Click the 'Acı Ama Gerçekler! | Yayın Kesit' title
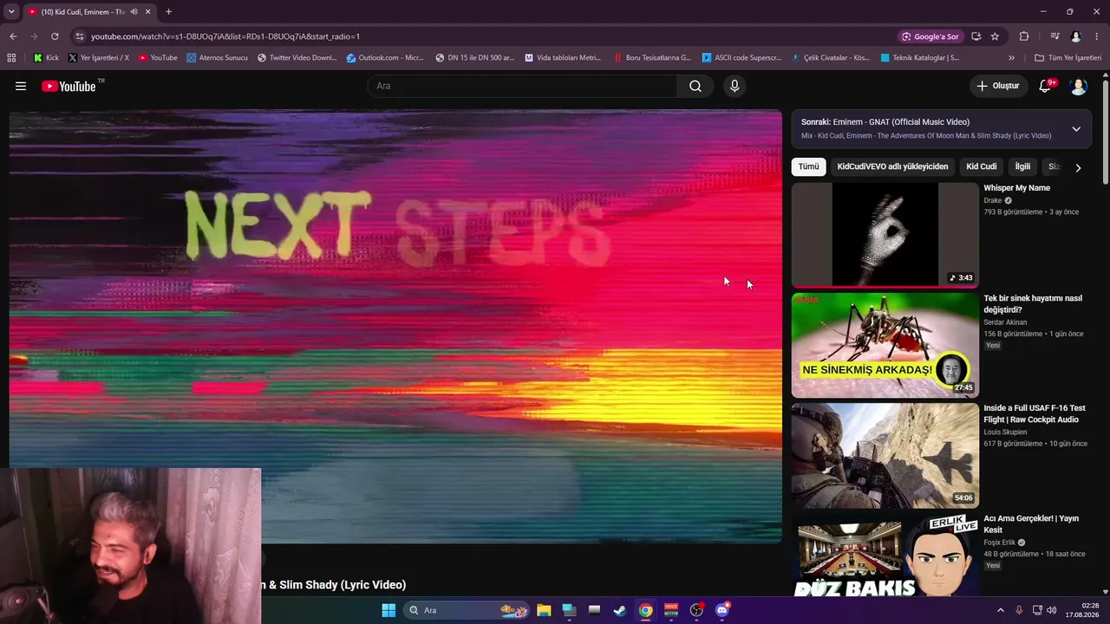The width and height of the screenshot is (1110, 624). [x=1031, y=524]
